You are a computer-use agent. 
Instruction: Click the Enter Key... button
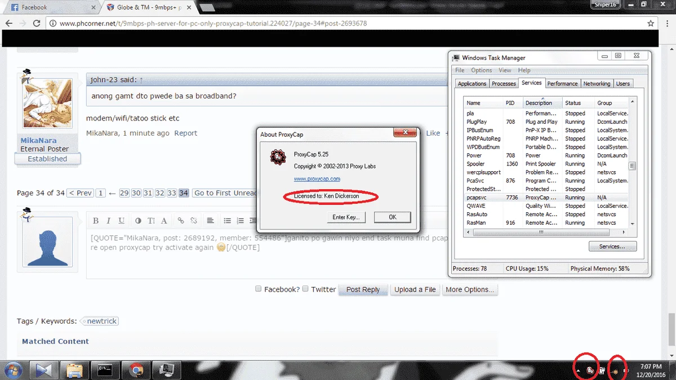pos(346,217)
